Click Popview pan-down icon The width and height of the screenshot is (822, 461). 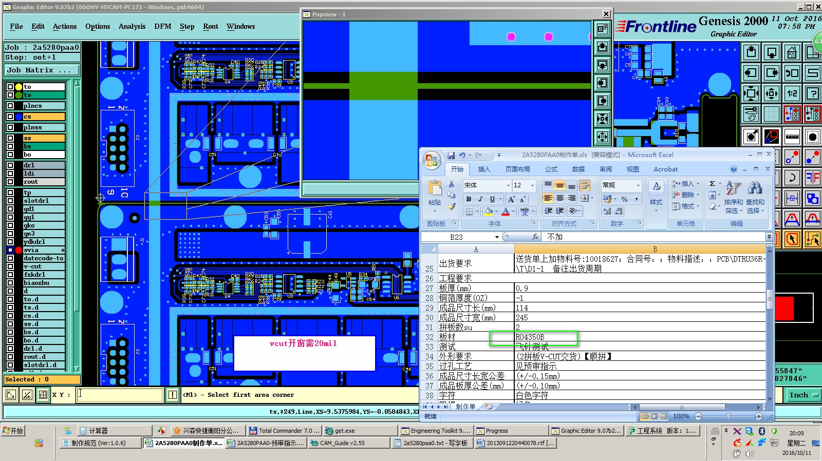click(602, 65)
